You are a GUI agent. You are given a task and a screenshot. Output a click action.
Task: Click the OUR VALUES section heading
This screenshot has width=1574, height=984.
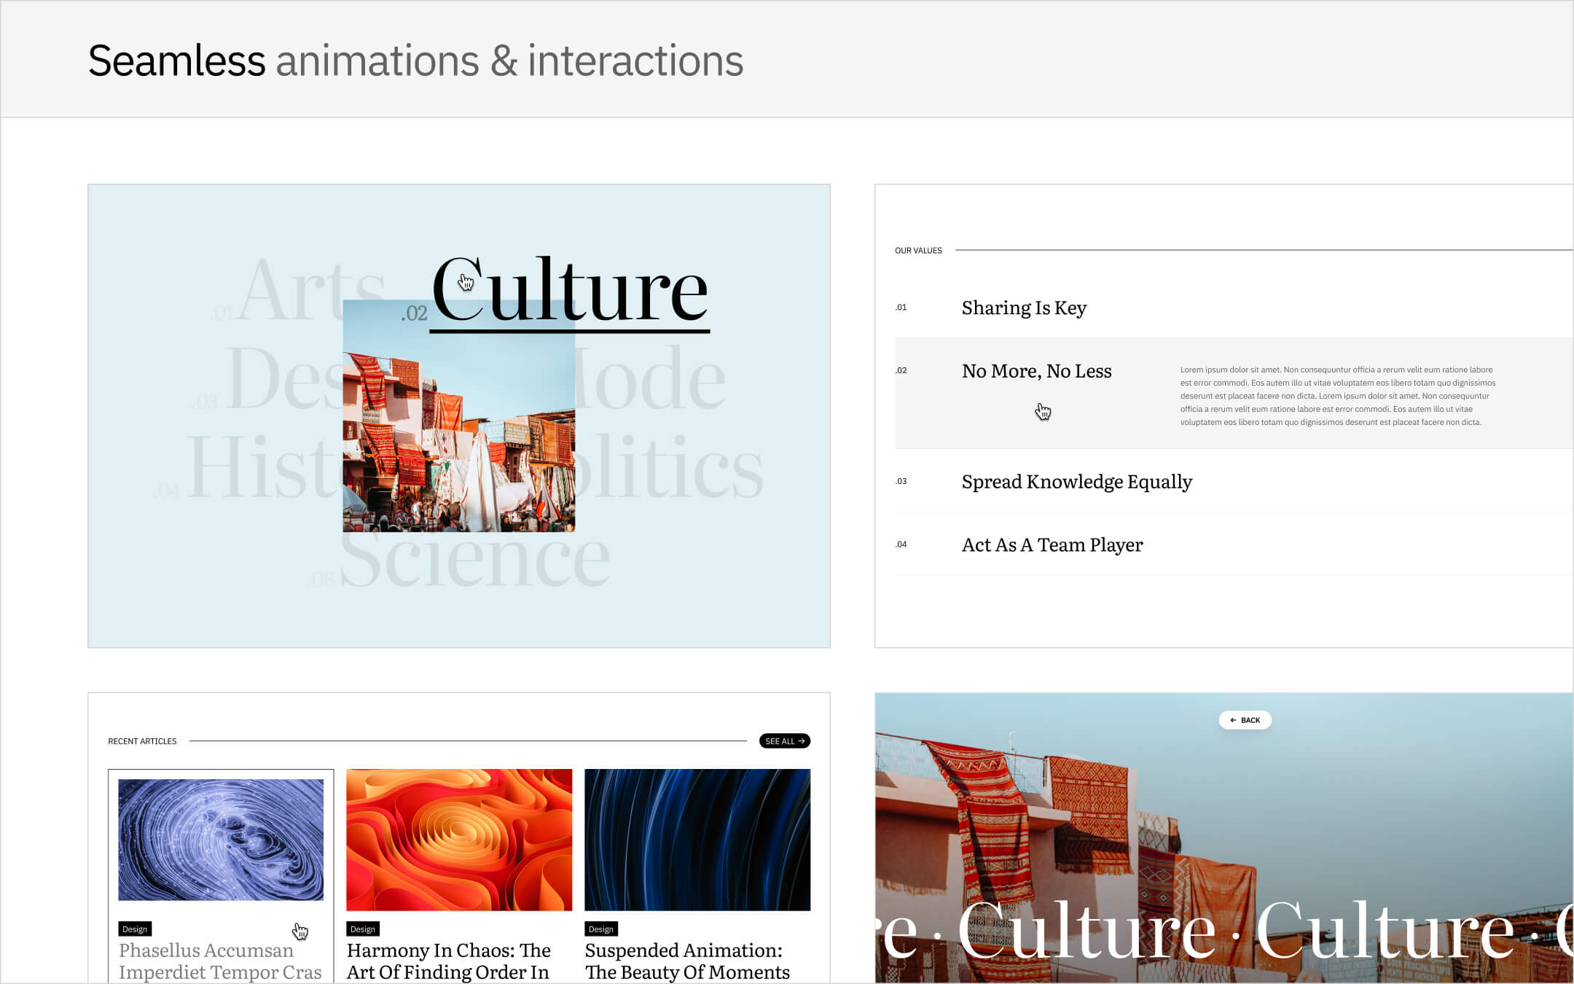(x=917, y=250)
